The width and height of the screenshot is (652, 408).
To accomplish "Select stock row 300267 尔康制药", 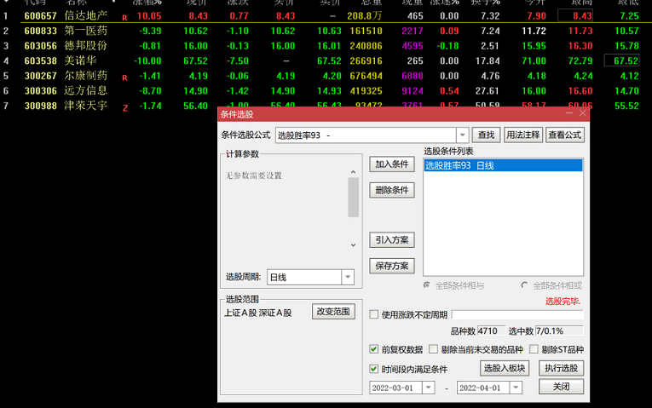I will pyautogui.click(x=326, y=76).
